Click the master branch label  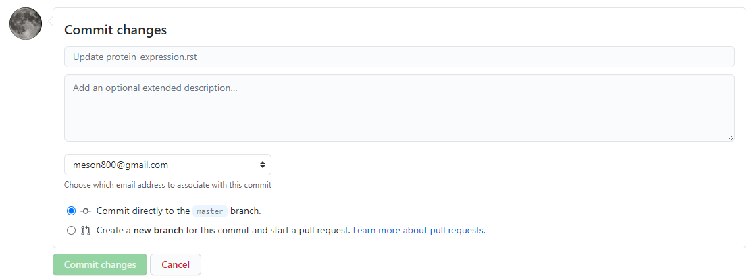point(210,211)
